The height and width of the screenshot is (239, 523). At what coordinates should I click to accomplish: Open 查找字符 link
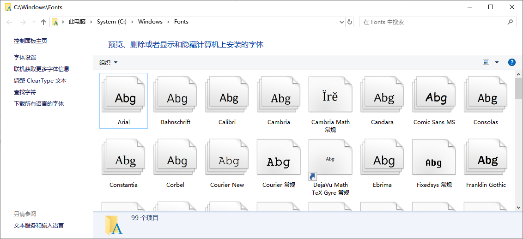tap(25, 92)
